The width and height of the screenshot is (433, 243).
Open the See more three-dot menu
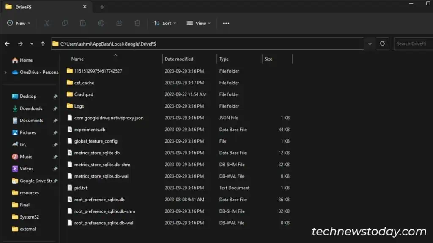pos(226,23)
